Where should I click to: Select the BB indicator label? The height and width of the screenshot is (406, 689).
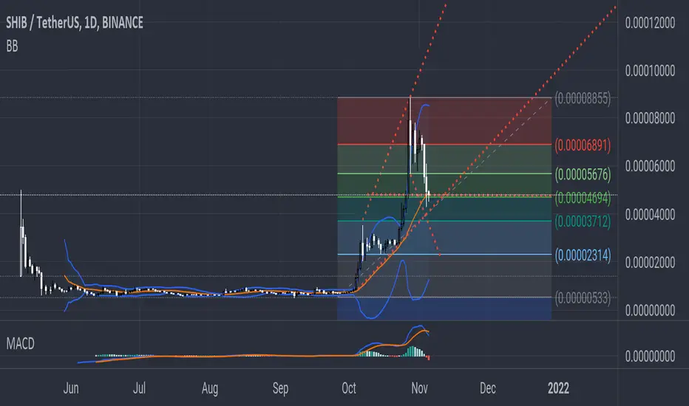click(x=12, y=46)
